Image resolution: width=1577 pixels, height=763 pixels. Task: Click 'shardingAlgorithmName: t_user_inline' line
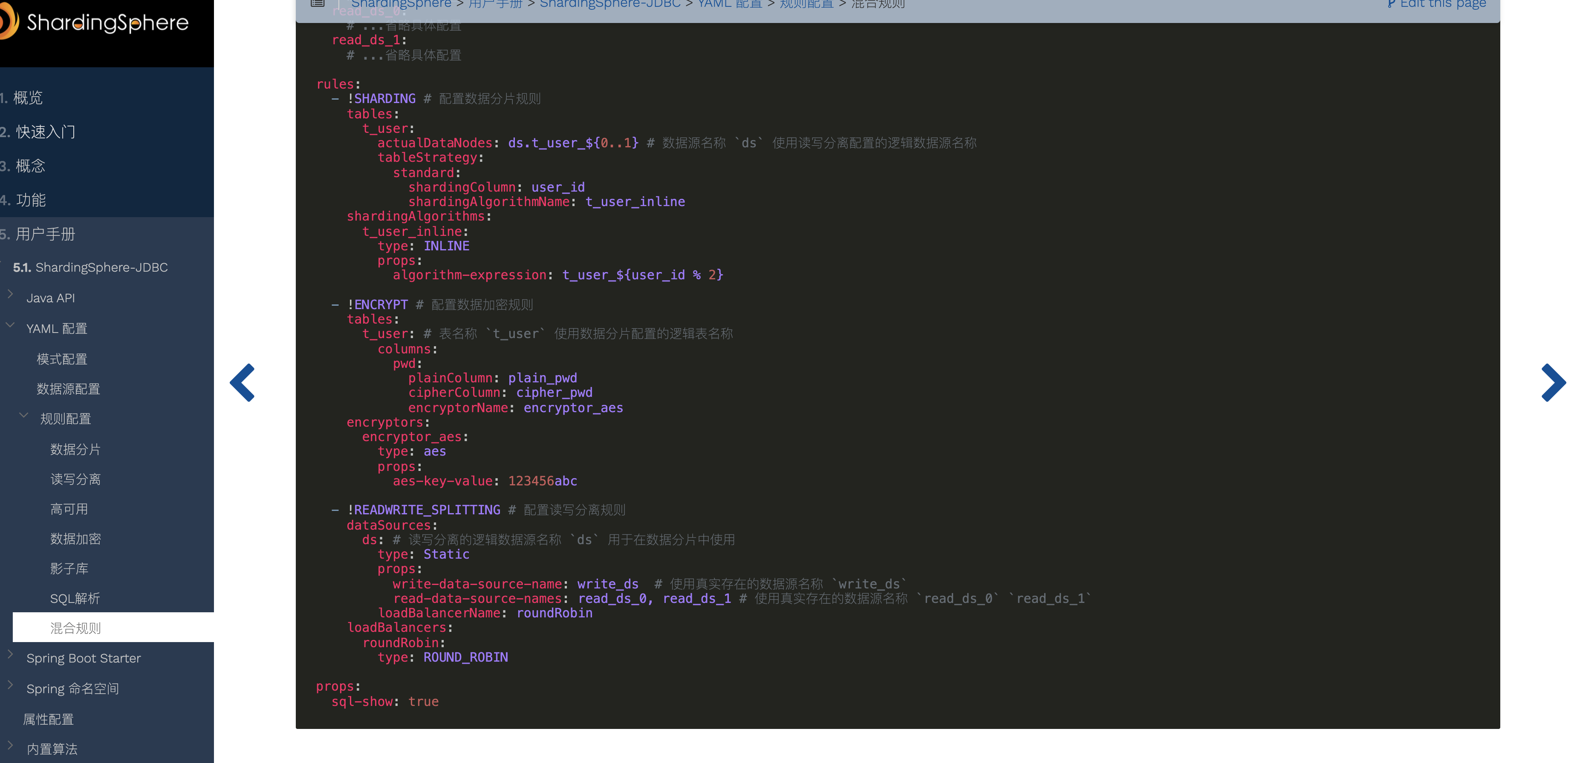(x=547, y=202)
